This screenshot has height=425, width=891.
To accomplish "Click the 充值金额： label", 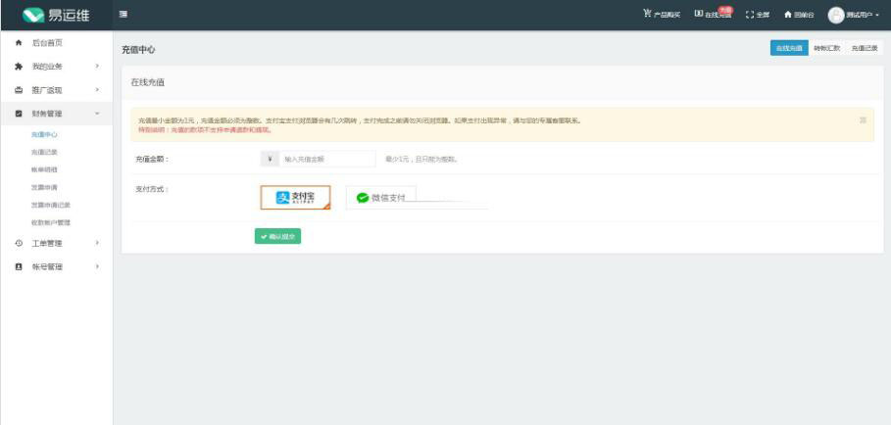I will coord(152,160).
